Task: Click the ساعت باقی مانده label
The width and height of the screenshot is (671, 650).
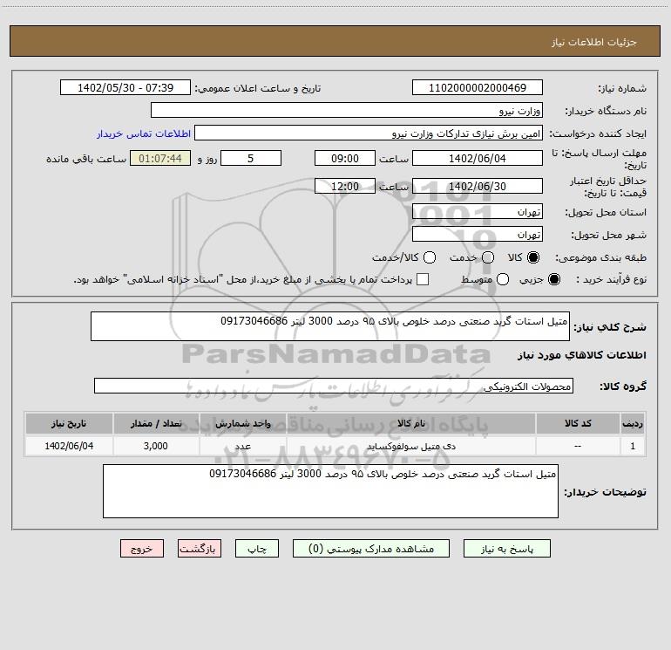Action: (86, 159)
